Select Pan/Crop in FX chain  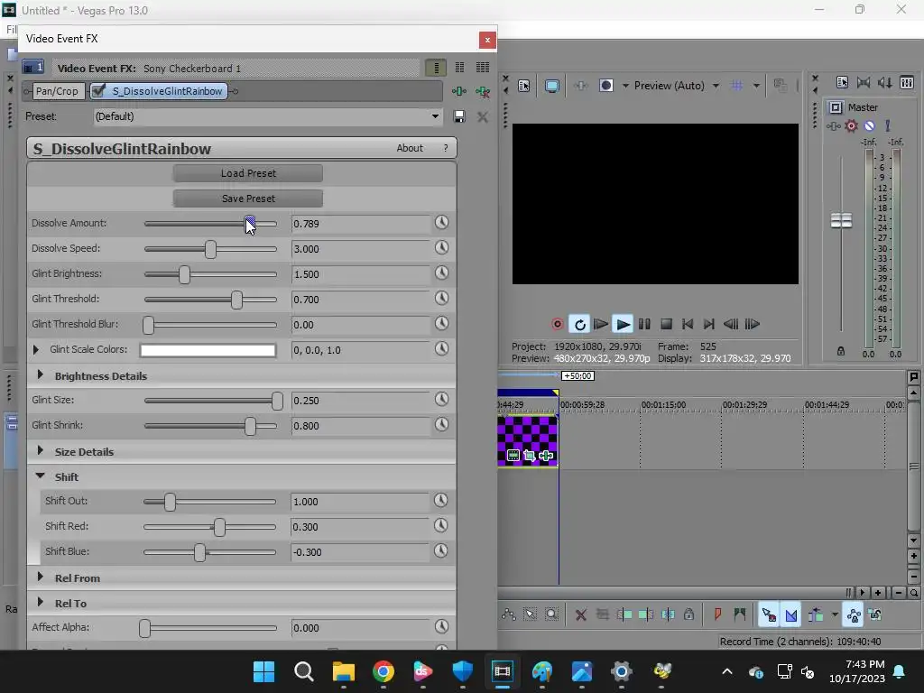pos(57,91)
